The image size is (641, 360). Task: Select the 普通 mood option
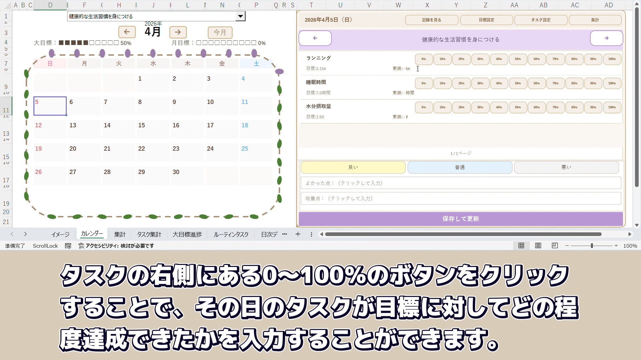460,167
